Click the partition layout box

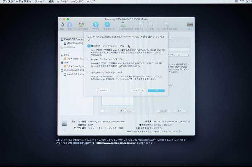point(117,101)
